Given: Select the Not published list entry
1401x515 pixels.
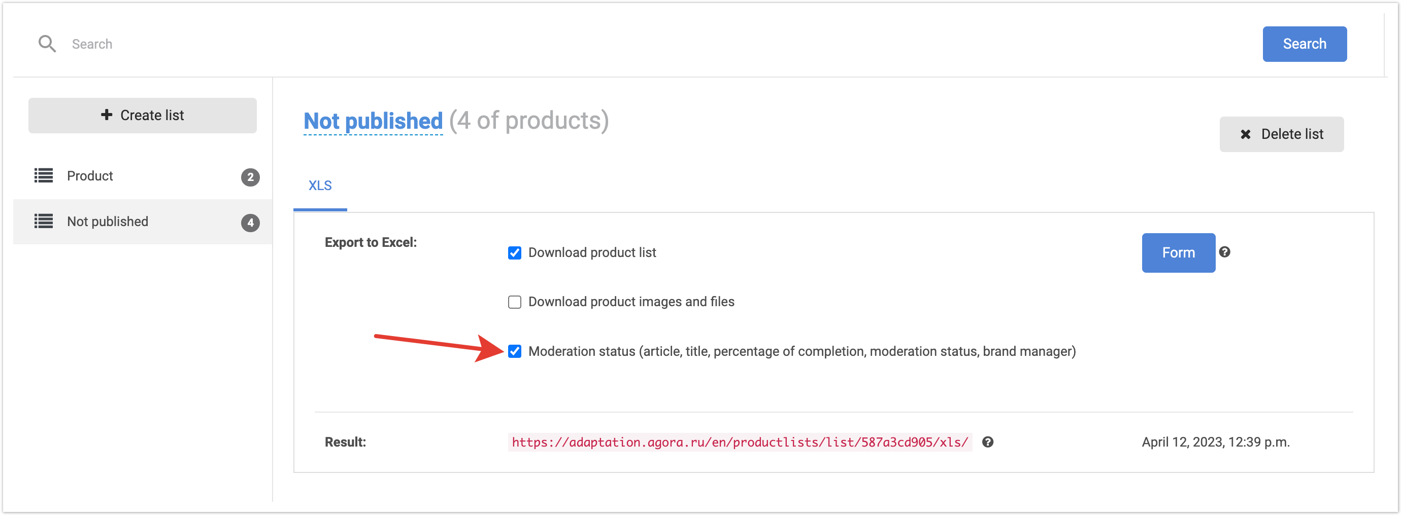Looking at the screenshot, I should [x=108, y=222].
